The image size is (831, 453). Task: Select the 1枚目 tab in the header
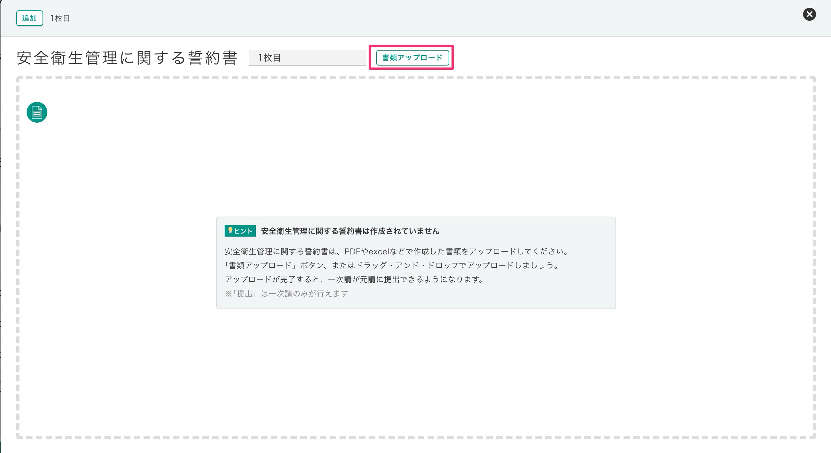point(60,18)
